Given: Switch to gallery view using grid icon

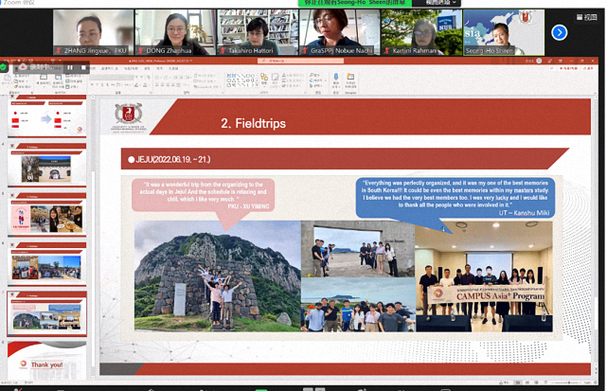Looking at the screenshot, I should 579,16.
